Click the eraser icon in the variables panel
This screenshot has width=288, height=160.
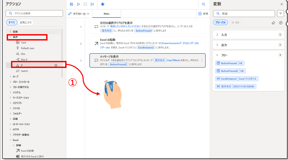[x=273, y=23]
